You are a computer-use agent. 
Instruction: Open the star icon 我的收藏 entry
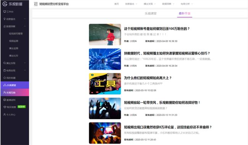(x=5, y=77)
